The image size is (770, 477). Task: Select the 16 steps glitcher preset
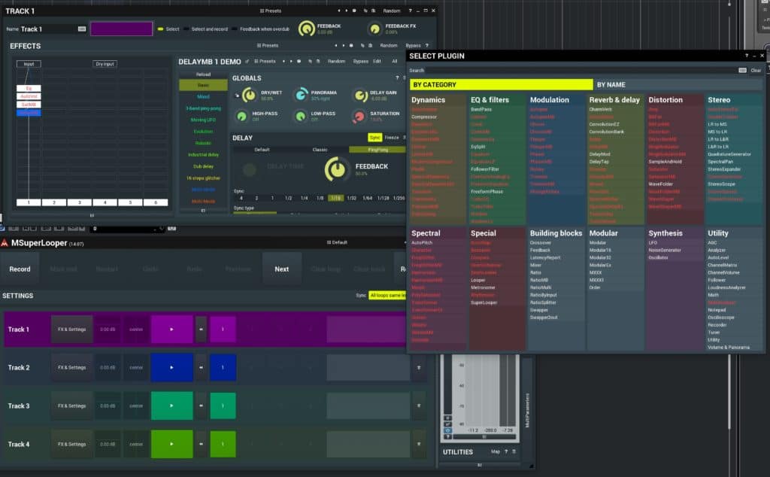pos(203,178)
